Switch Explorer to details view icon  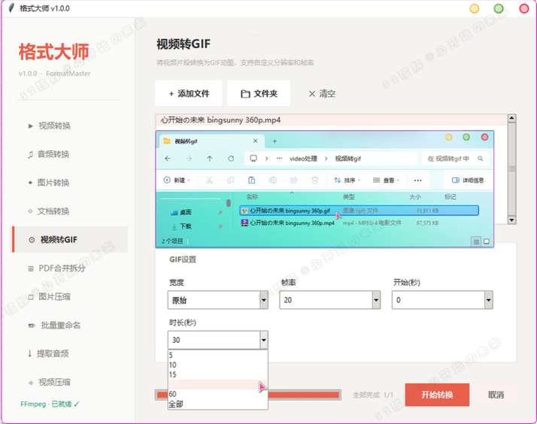(476, 242)
